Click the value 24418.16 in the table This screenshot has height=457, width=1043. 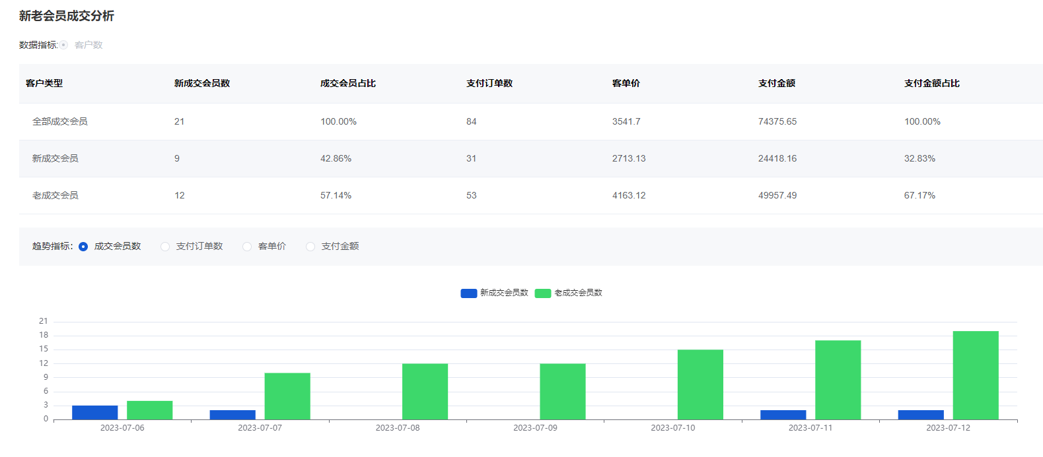777,158
